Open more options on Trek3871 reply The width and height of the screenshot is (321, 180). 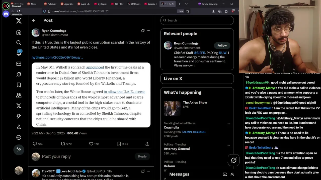[148, 171]
